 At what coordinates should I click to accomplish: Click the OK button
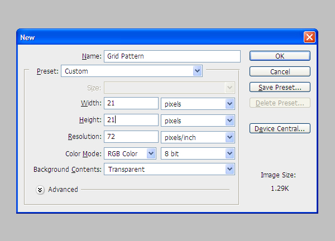280,56
